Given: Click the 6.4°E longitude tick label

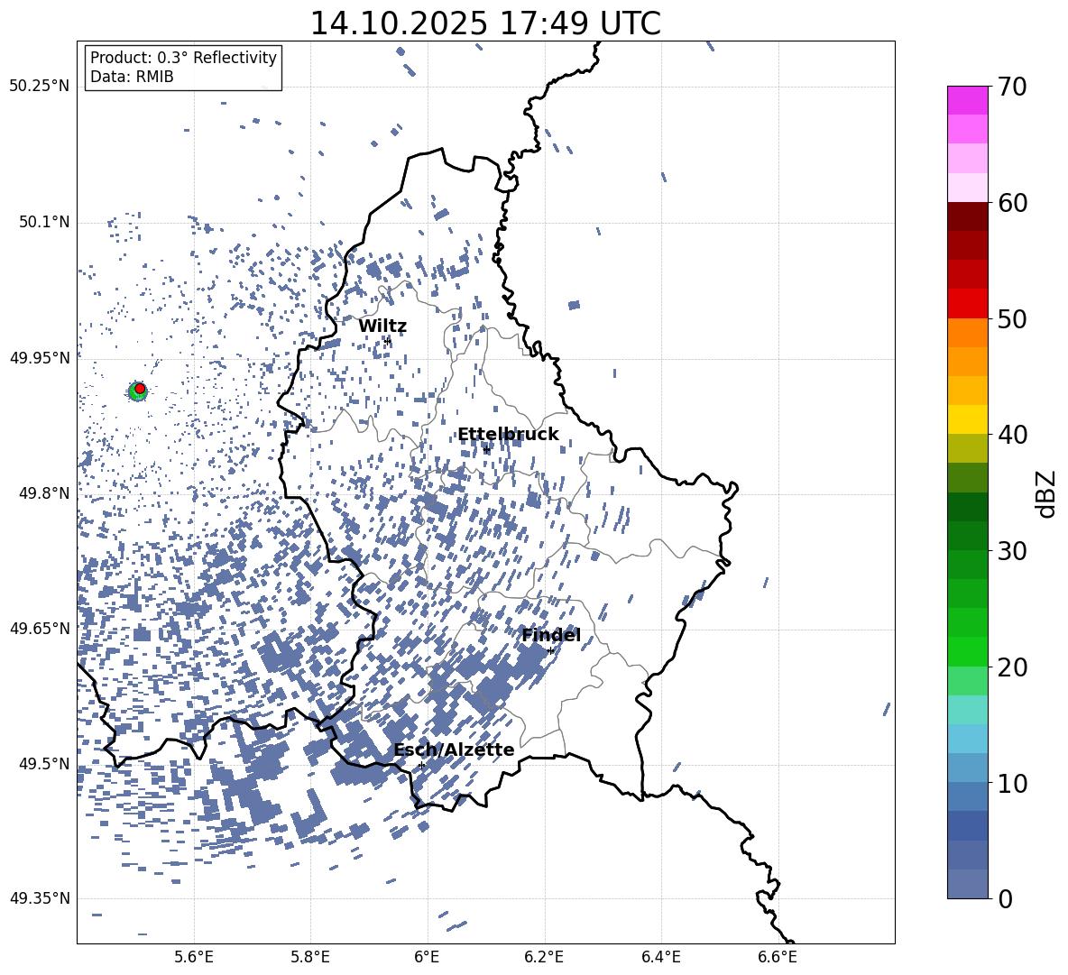Looking at the screenshot, I should click(660, 958).
